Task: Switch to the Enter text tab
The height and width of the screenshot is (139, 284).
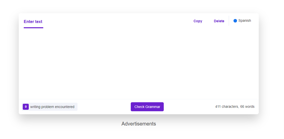Action: click(x=33, y=21)
